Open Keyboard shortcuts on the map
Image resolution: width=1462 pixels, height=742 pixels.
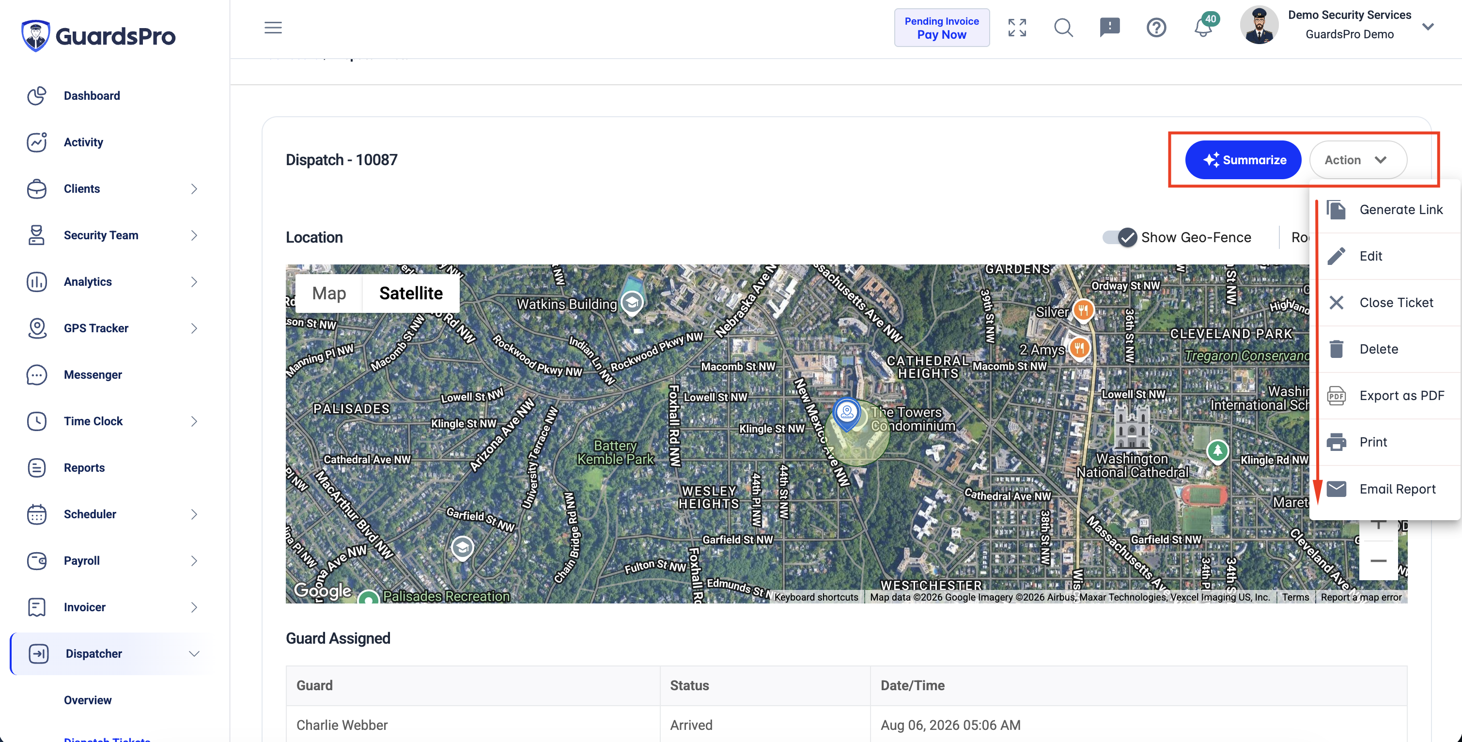[816, 597]
